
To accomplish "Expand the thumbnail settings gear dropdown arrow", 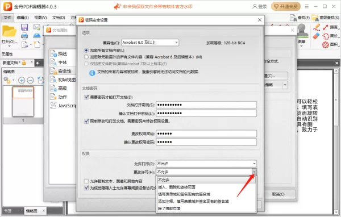I will 13,80.
